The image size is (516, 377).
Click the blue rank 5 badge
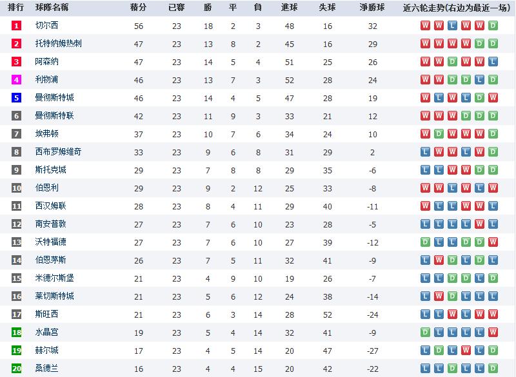click(17, 98)
